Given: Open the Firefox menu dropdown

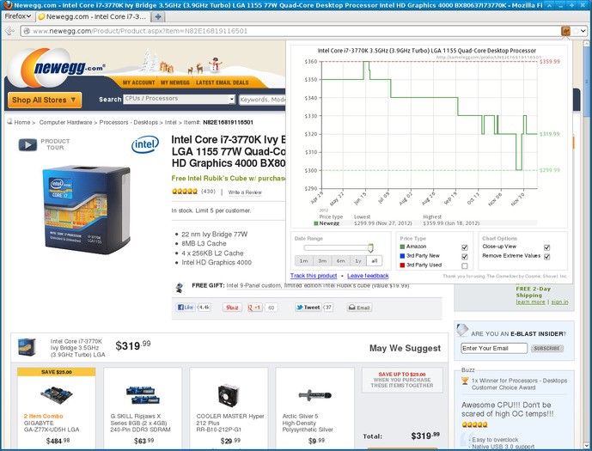Looking at the screenshot, I should coord(18,16).
